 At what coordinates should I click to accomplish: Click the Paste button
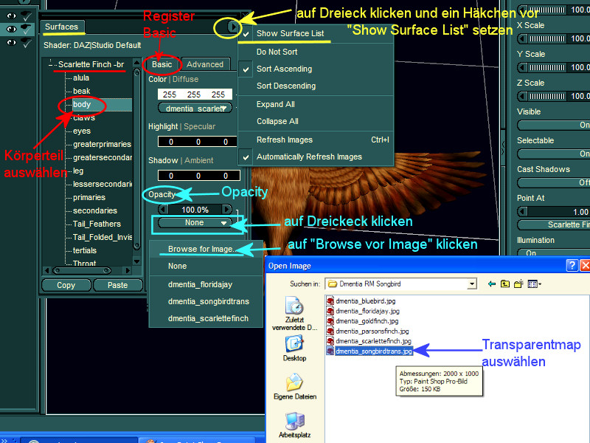pyautogui.click(x=118, y=285)
